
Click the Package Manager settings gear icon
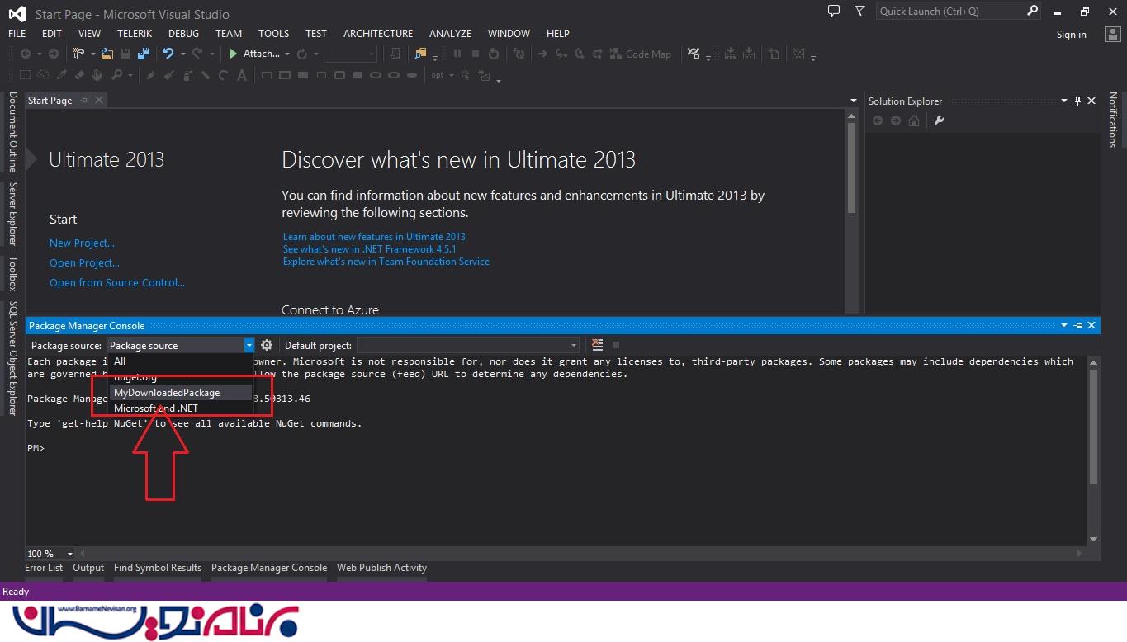tap(267, 345)
